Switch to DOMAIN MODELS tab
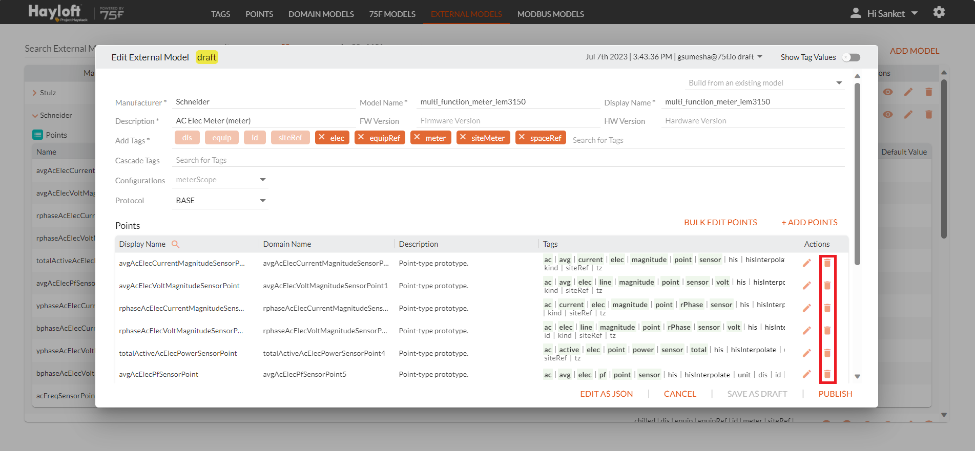Image resolution: width=975 pixels, height=451 pixels. coord(321,14)
